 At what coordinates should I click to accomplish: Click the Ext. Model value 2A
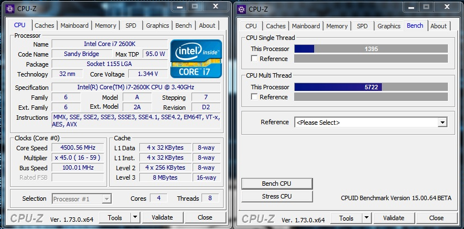[x=137, y=107]
